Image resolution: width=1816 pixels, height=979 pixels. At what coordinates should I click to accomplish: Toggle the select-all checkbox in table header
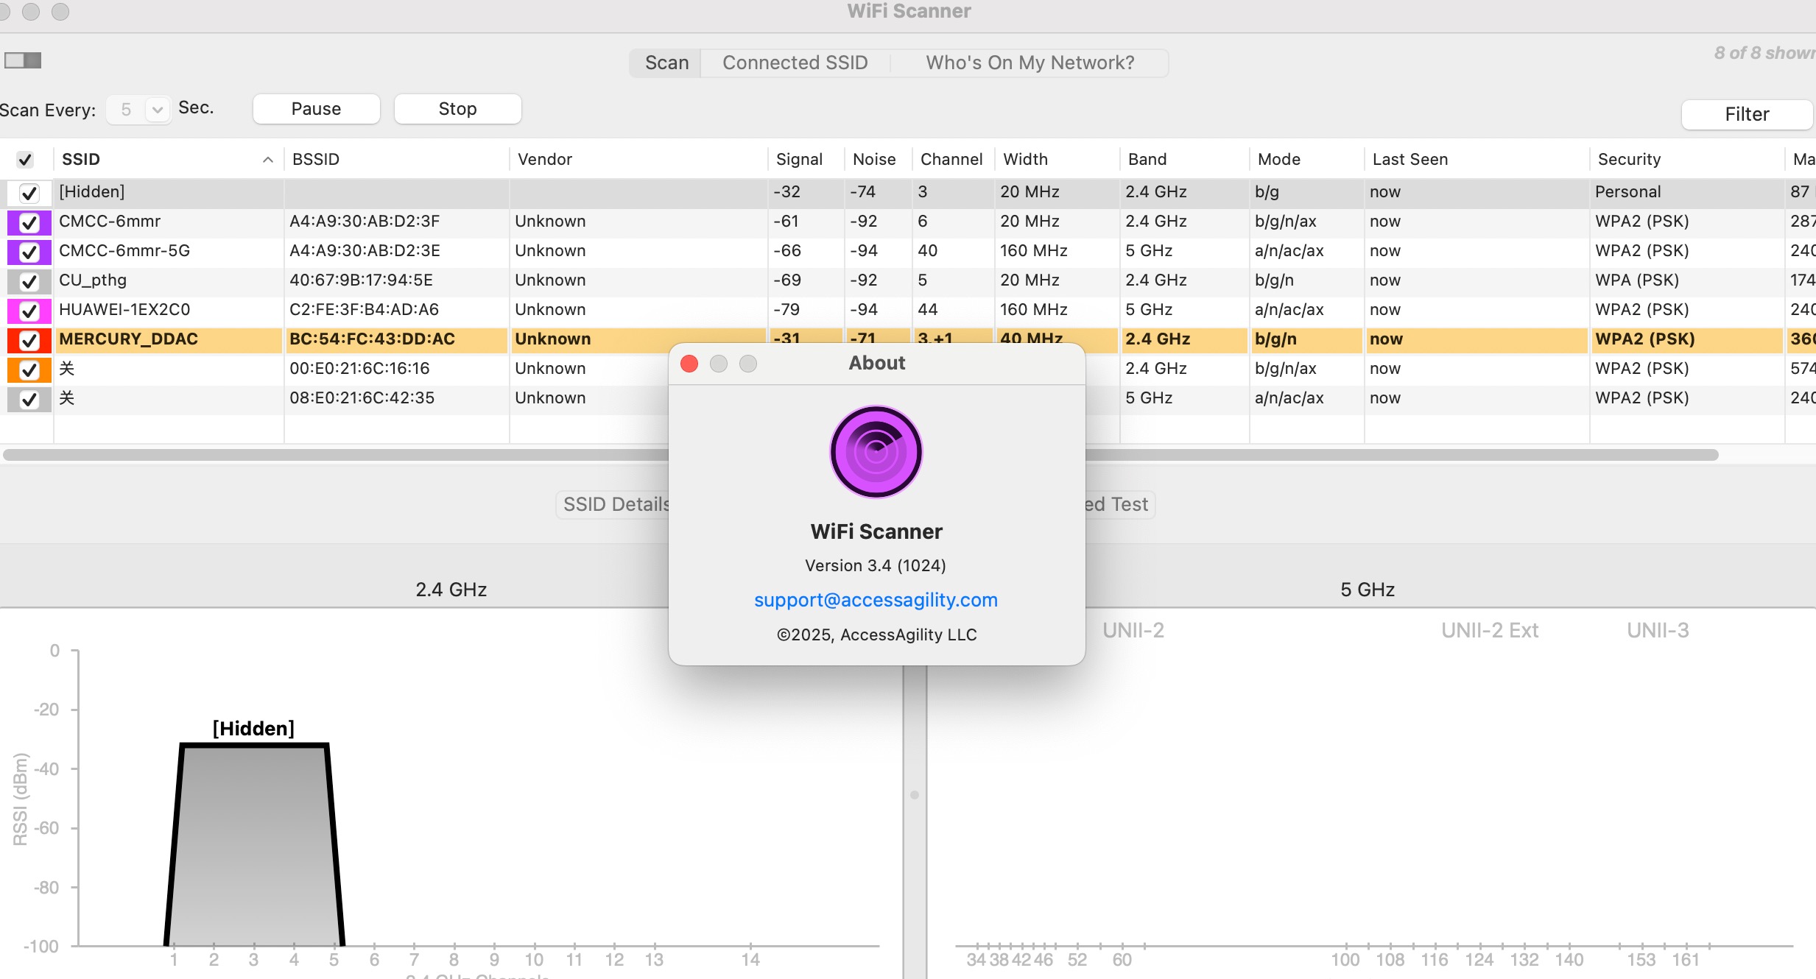tap(25, 160)
